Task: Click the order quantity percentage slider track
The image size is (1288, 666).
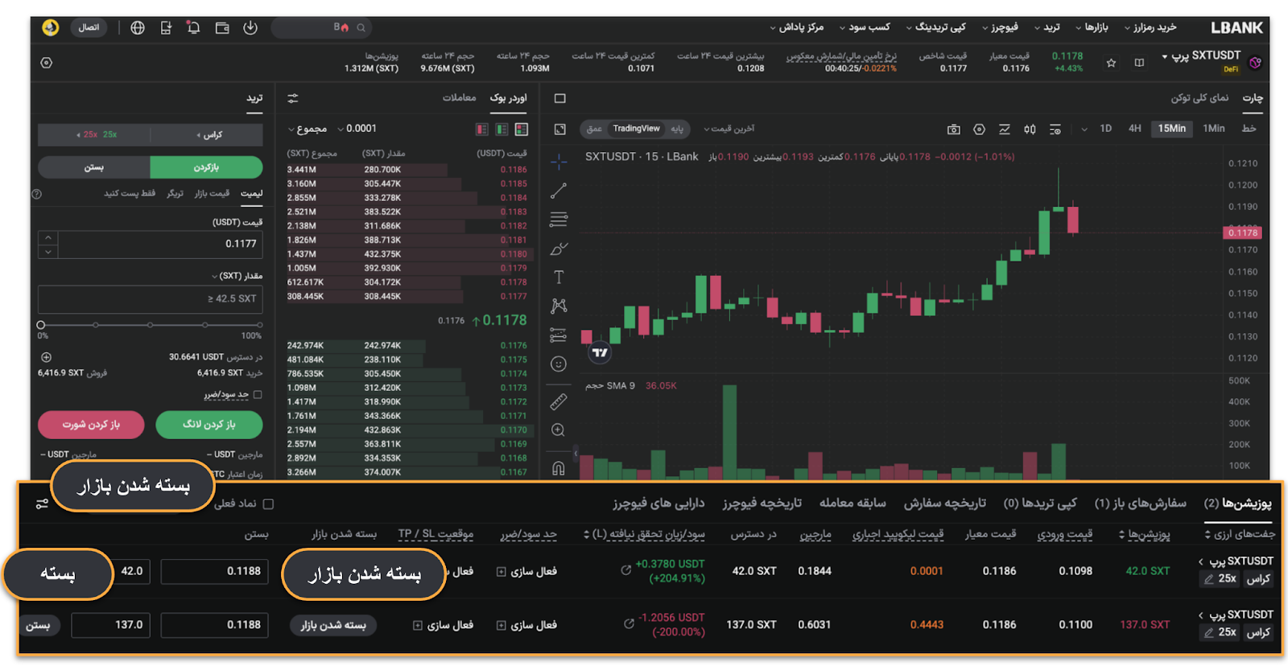Action: [151, 325]
